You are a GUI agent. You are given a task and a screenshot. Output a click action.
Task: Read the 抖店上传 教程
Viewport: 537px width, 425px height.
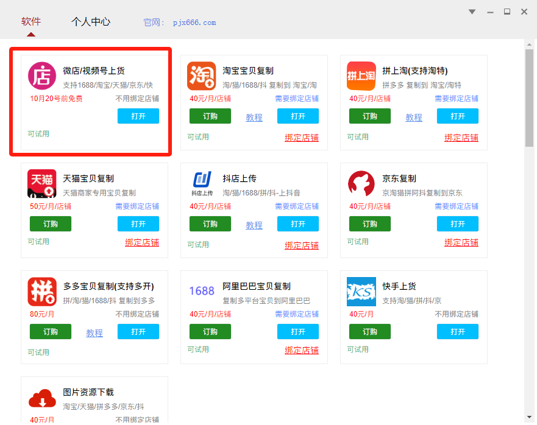pyautogui.click(x=254, y=225)
